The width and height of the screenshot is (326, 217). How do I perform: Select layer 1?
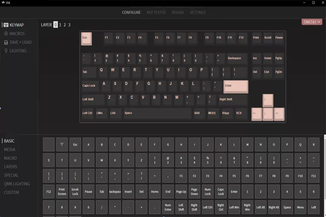point(60,25)
